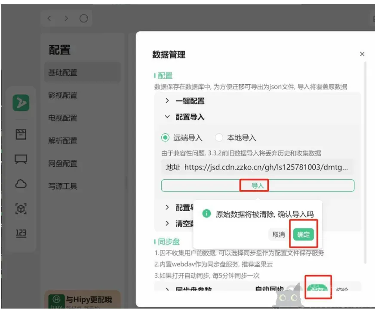
Task: Cancel the import with 取消
Action: coord(279,235)
